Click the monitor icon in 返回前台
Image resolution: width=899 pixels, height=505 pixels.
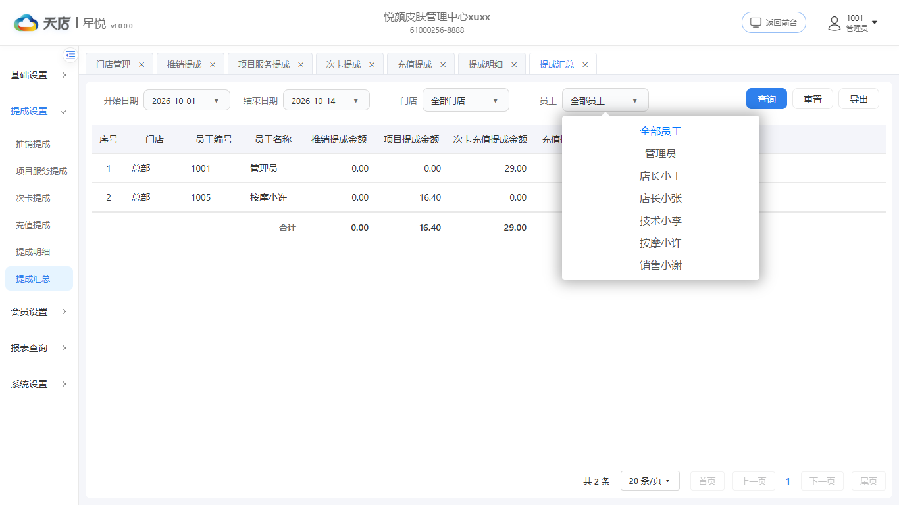click(x=756, y=22)
